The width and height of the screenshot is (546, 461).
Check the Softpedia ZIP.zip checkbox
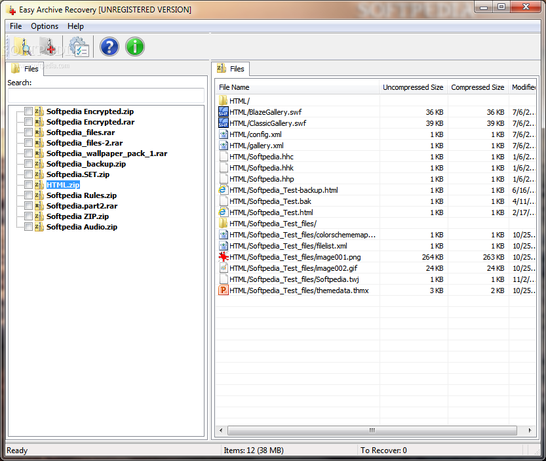pos(29,216)
